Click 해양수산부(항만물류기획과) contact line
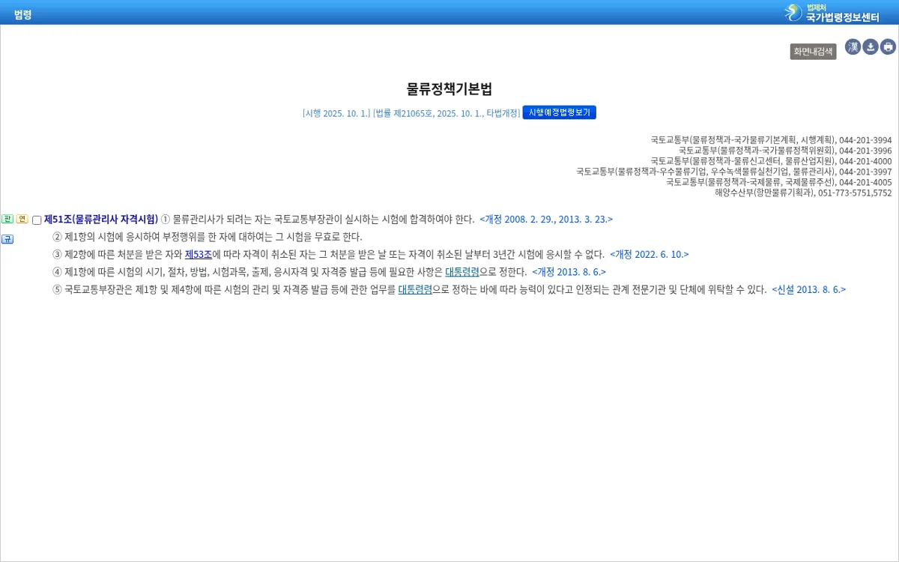 point(803,193)
